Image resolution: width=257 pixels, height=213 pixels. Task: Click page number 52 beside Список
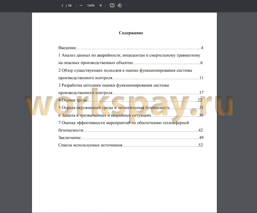(201, 145)
